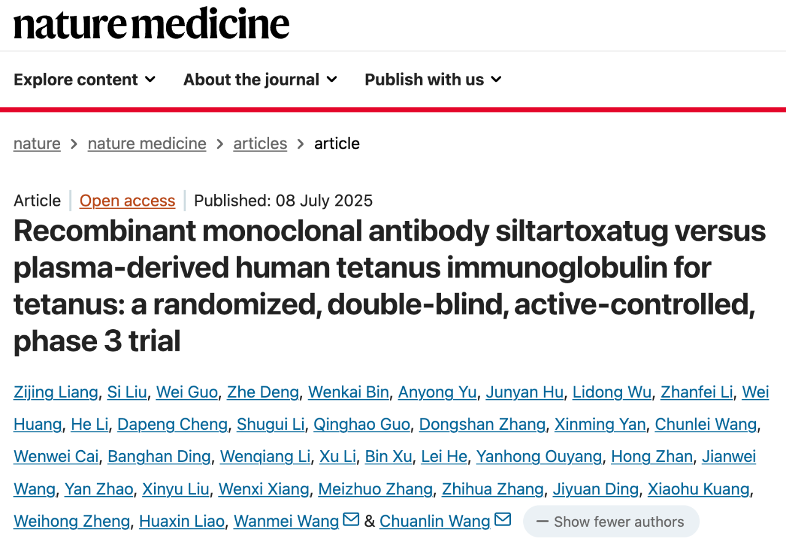Click author name Xiaohu Kuang
786x549 pixels.
pos(699,489)
